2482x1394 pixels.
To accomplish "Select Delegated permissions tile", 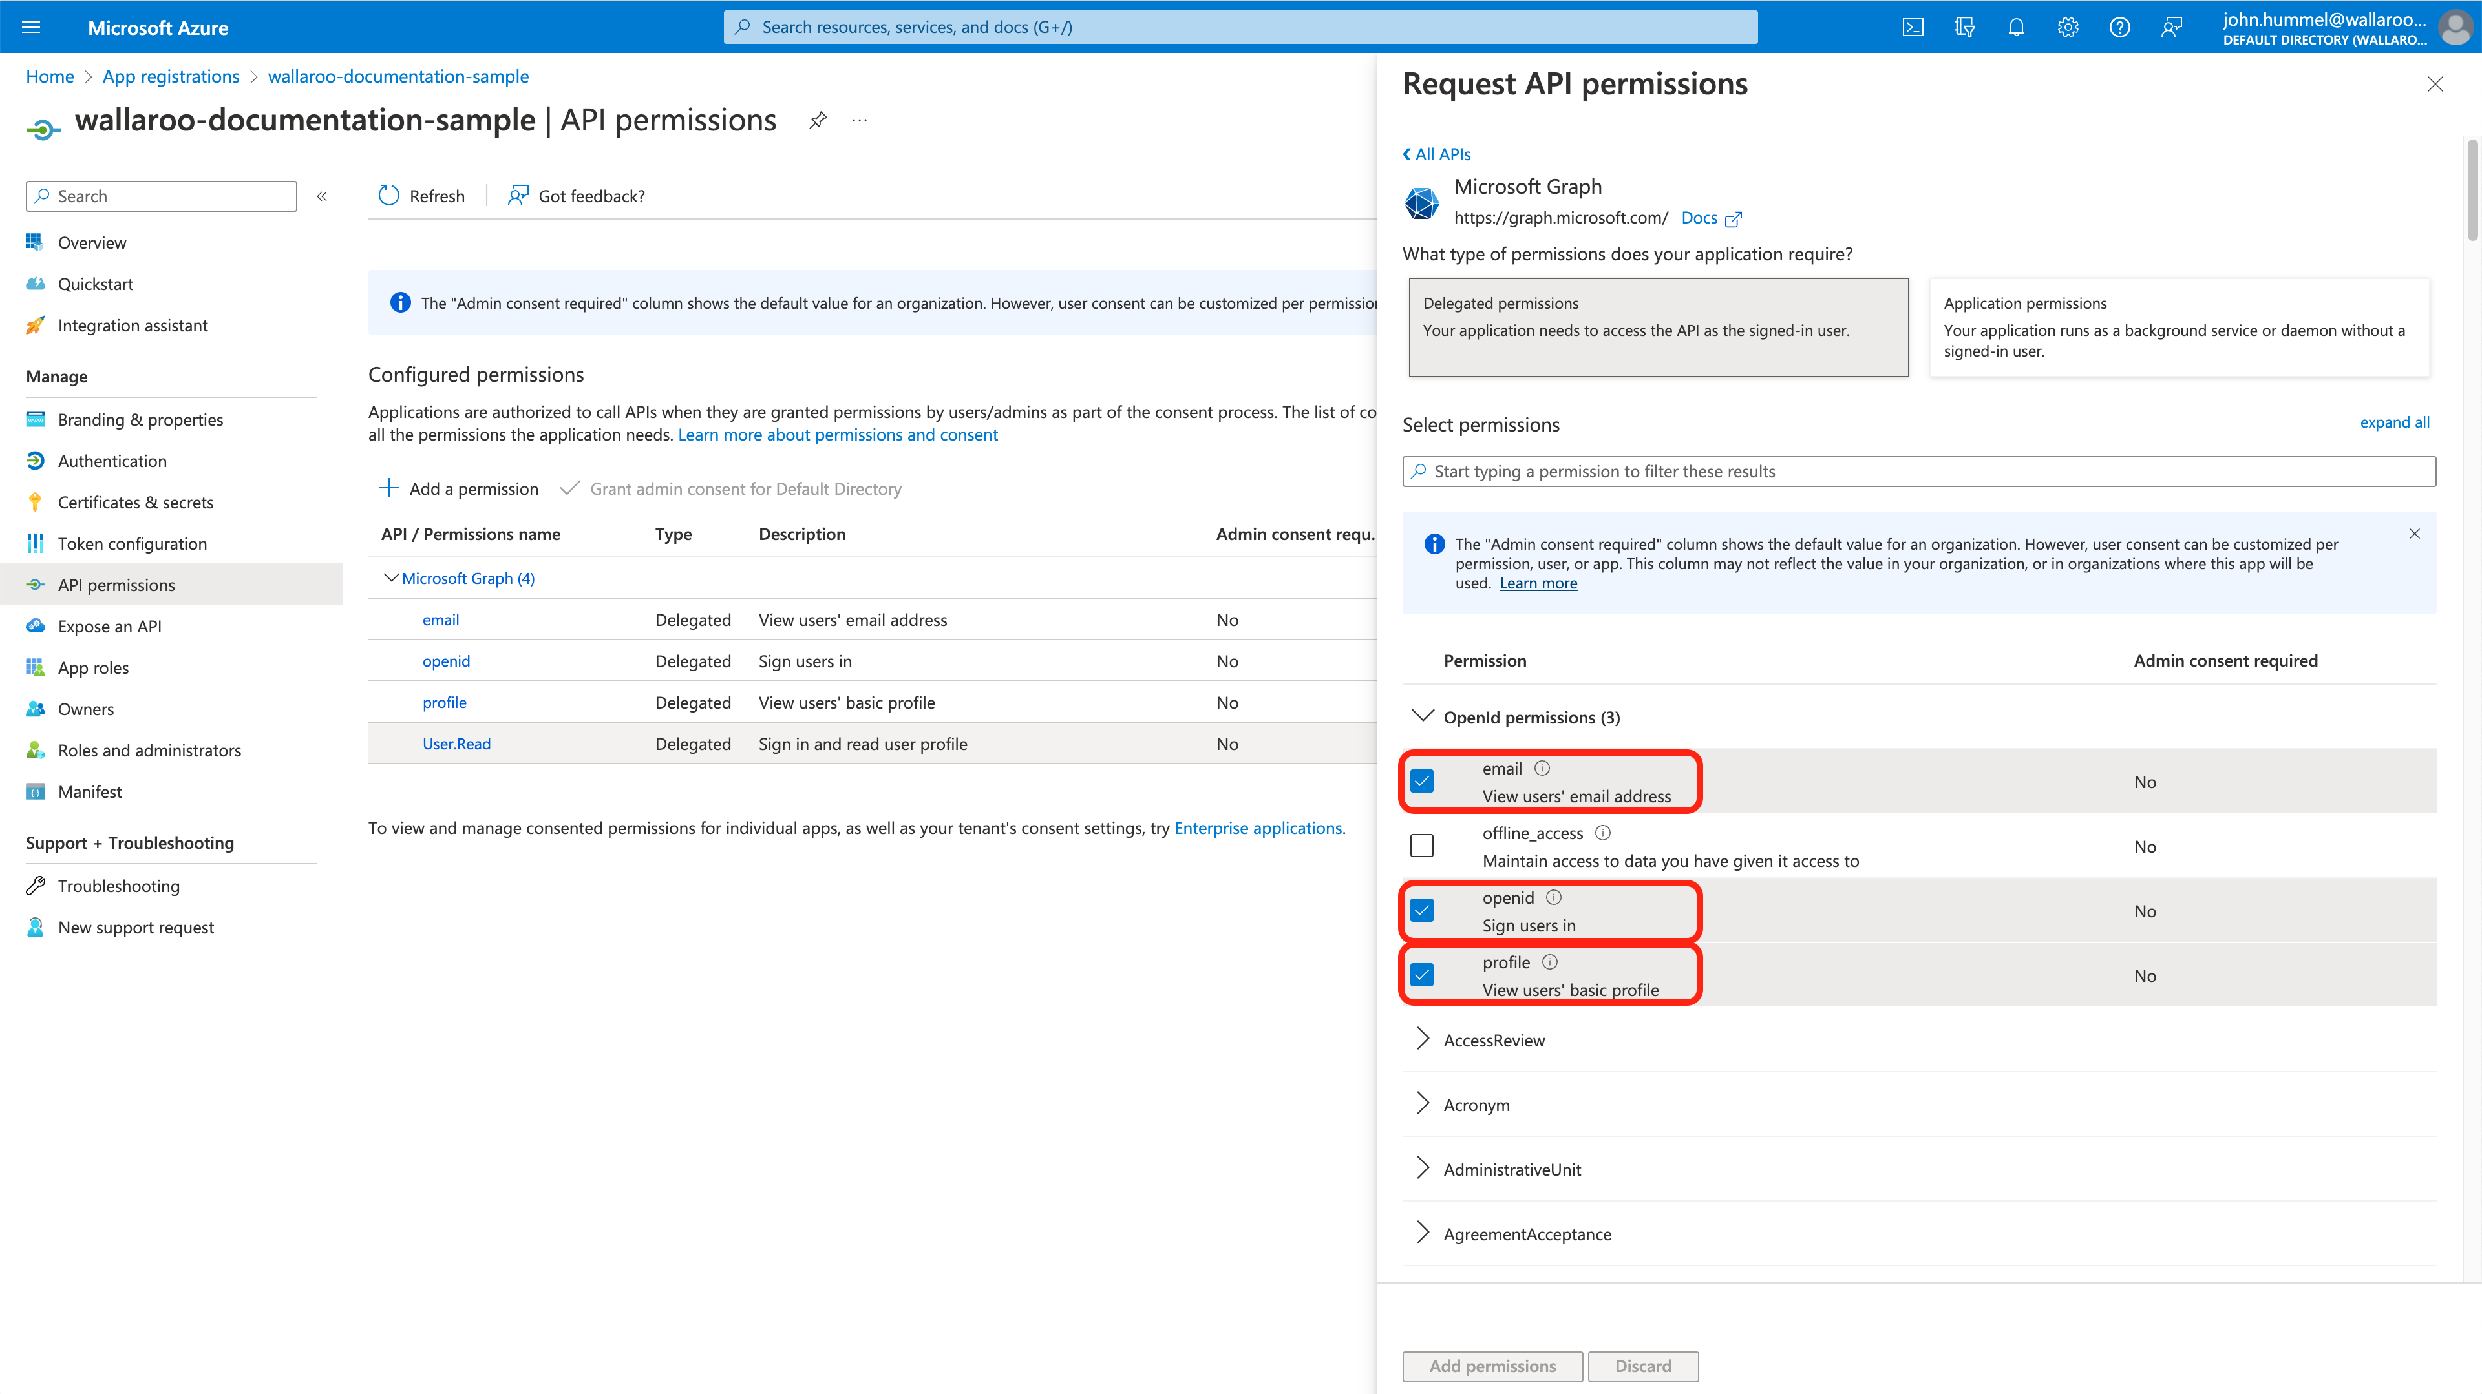I will click(x=1657, y=328).
